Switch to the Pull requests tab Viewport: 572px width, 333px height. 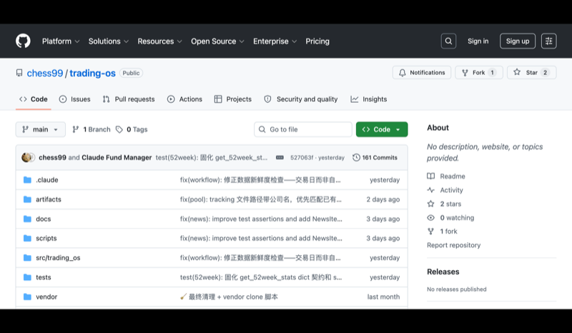tap(129, 99)
